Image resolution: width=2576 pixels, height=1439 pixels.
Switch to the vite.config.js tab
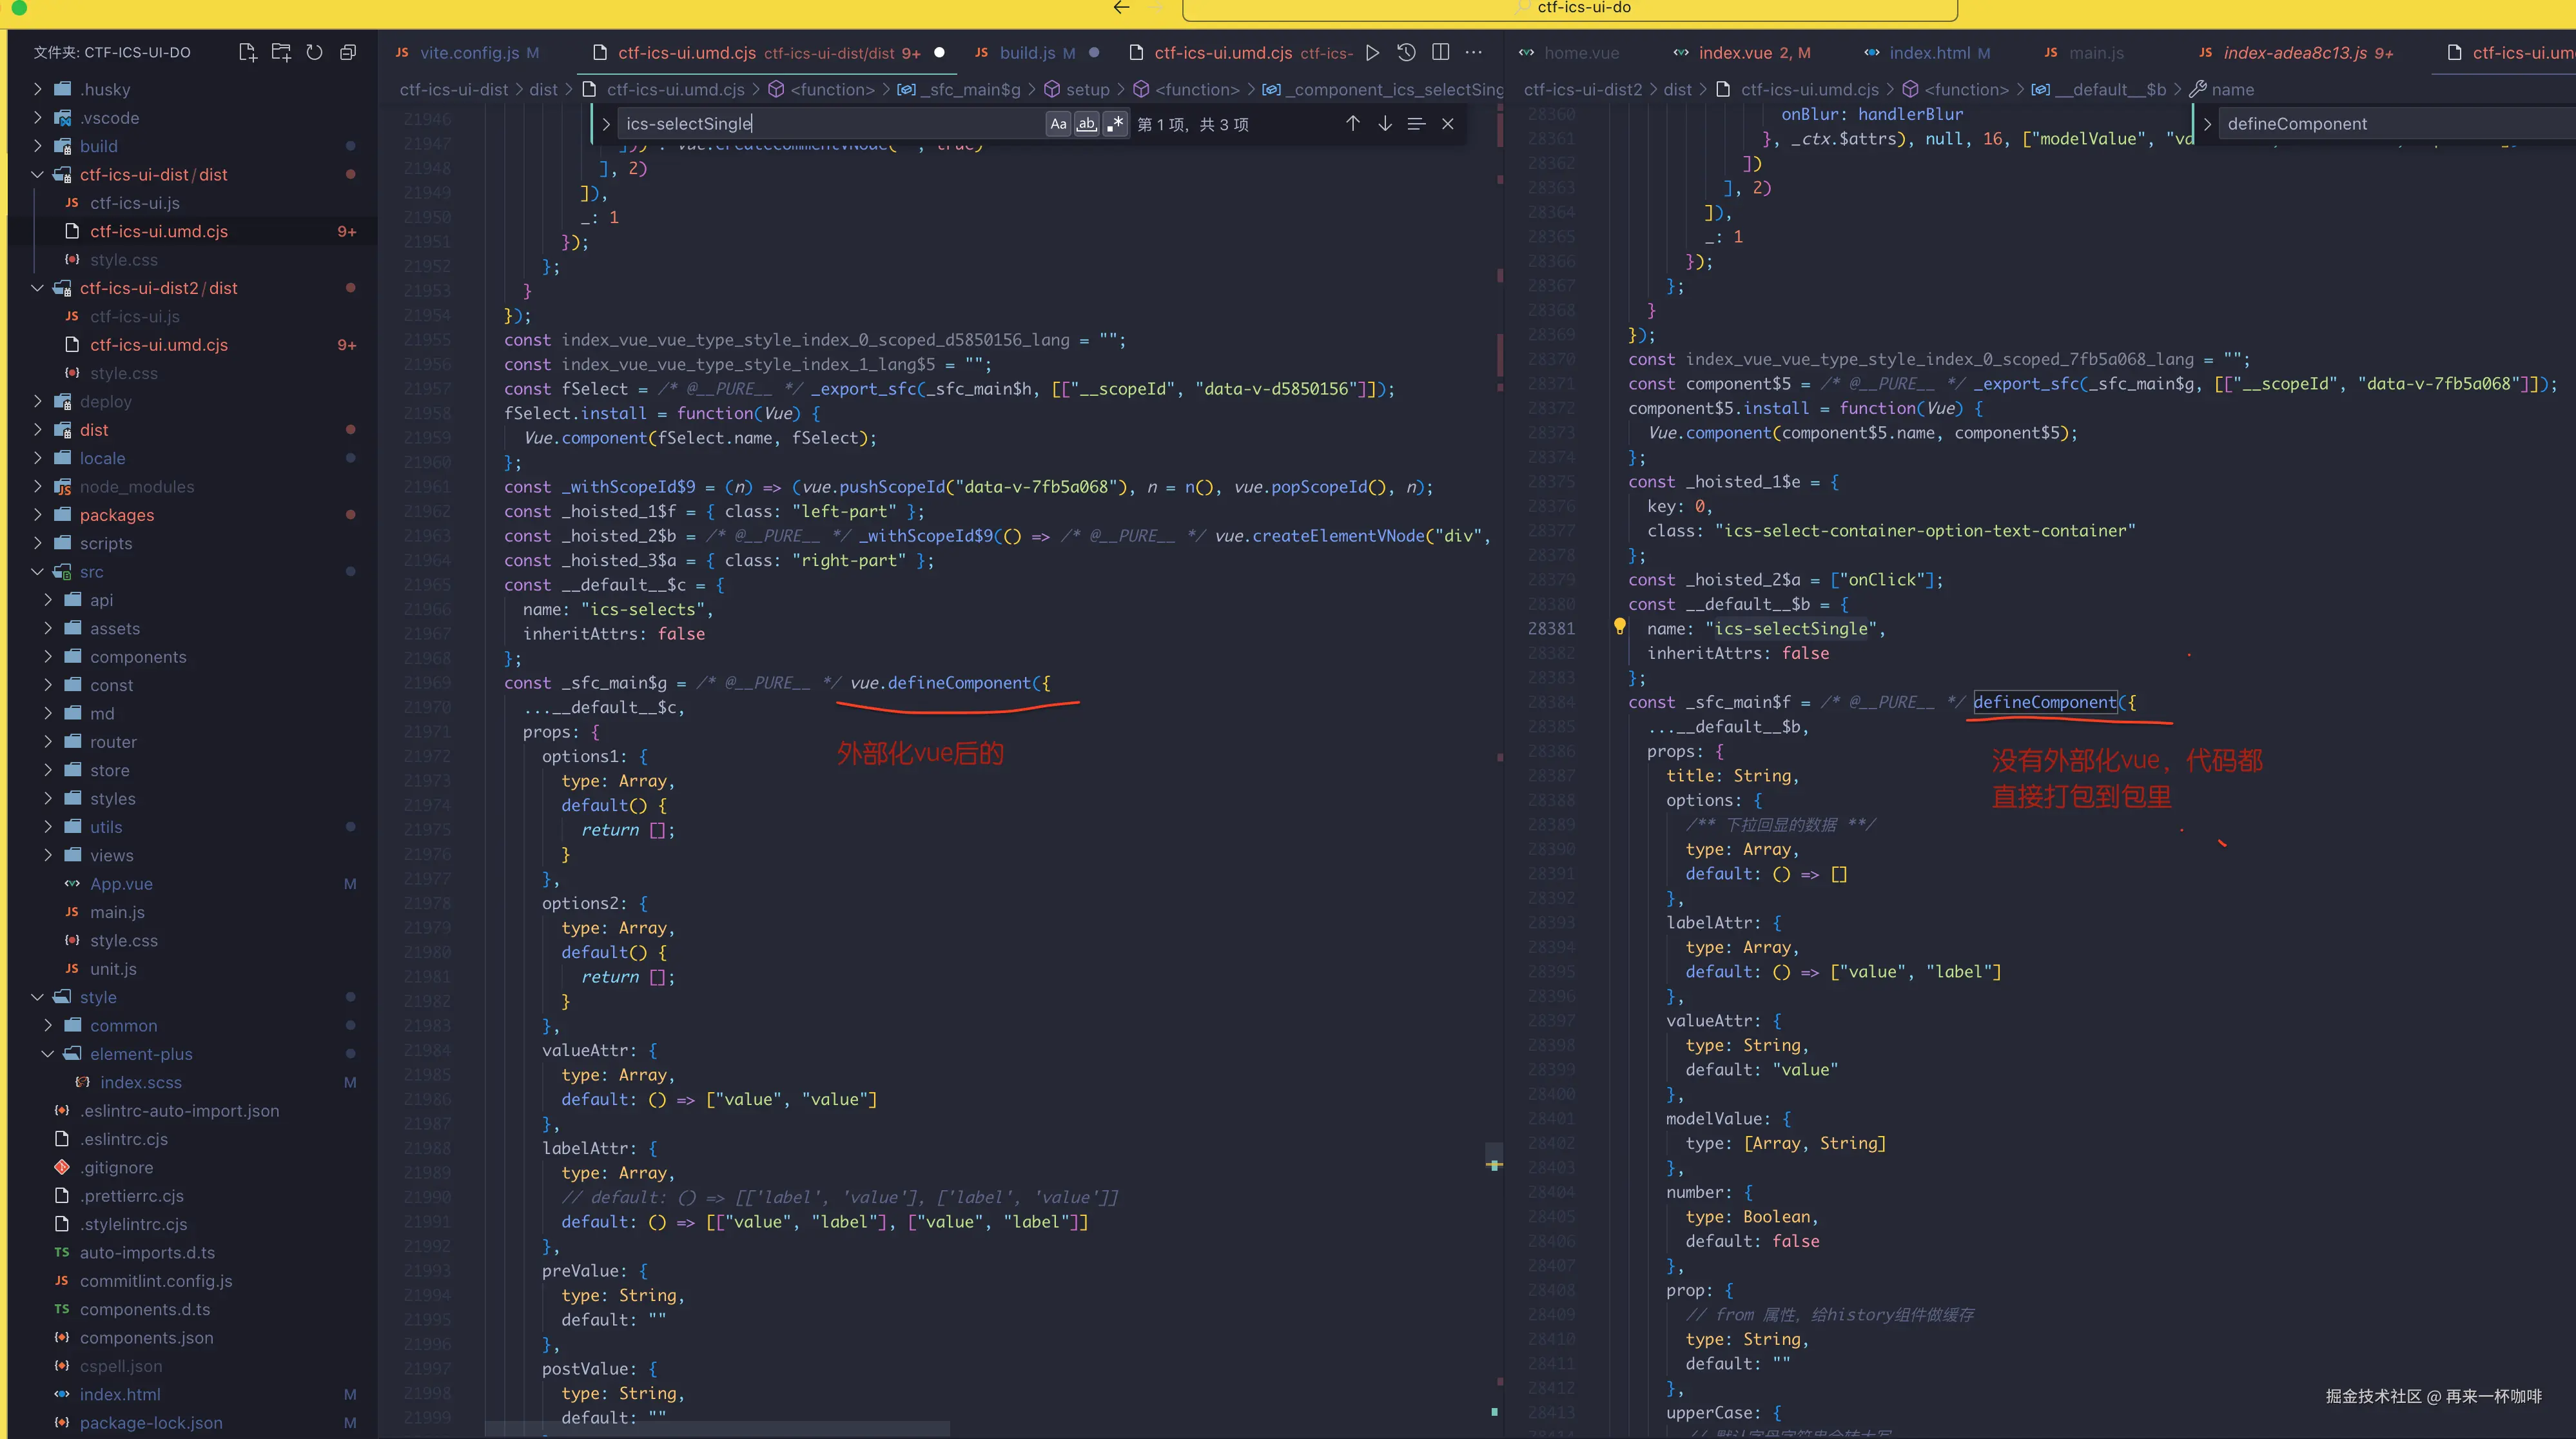[x=468, y=53]
